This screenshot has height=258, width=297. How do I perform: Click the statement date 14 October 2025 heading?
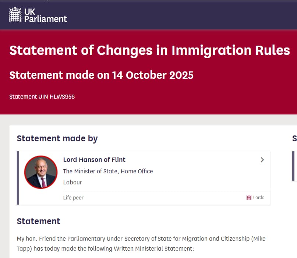pos(101,75)
